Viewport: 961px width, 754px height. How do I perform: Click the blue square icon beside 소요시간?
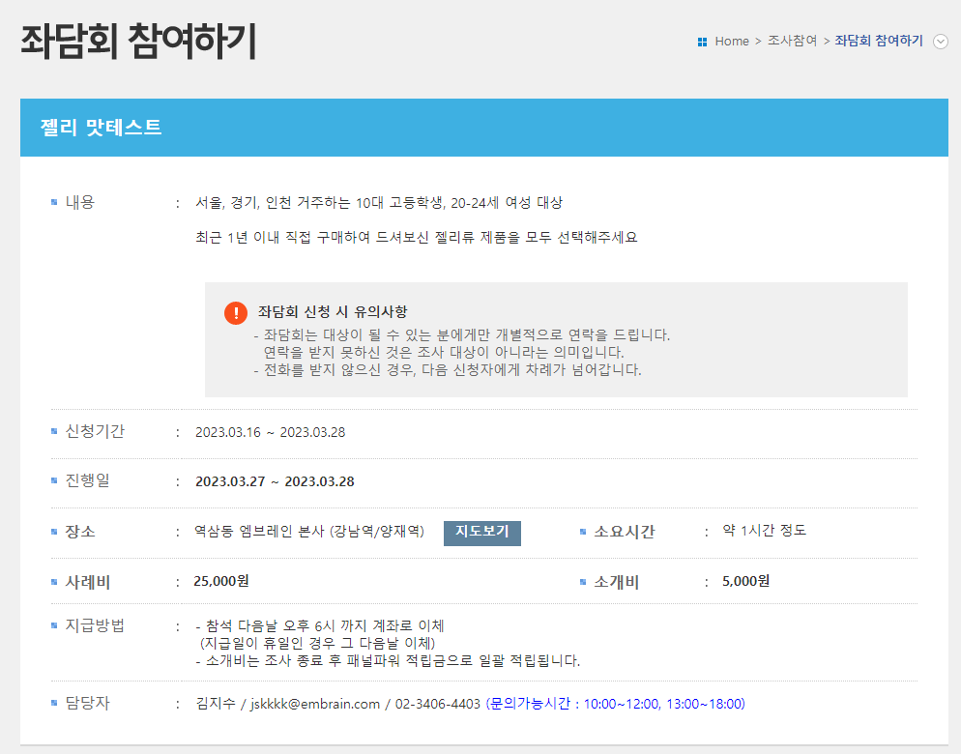[x=582, y=531]
